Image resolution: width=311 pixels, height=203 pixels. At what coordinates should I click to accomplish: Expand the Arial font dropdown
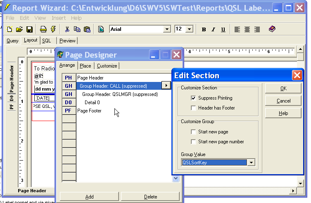167,29
